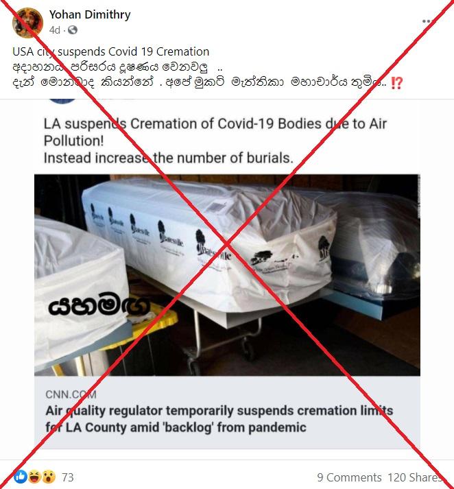This screenshot has width=454, height=489.
Task: Click the Sinhala watermark text on the photo
Action: 99,304
